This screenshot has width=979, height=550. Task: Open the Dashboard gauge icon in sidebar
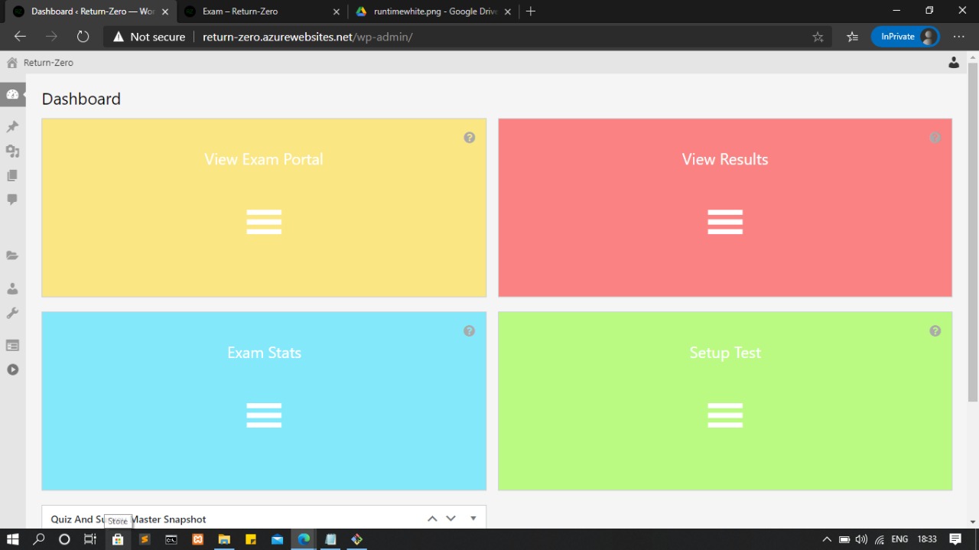point(12,94)
